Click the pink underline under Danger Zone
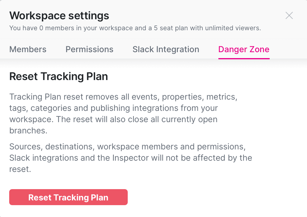The width and height of the screenshot is (307, 217). [x=244, y=58]
